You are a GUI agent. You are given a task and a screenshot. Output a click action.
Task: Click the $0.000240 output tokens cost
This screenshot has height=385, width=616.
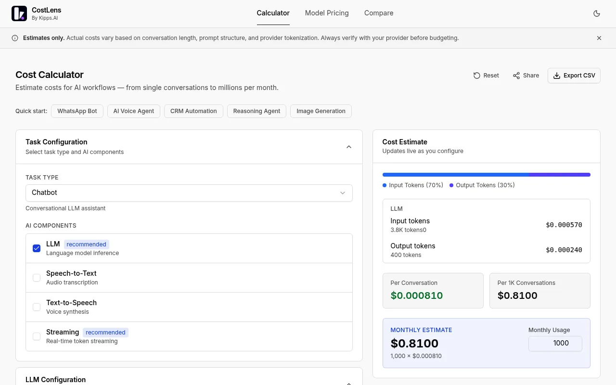coord(564,250)
